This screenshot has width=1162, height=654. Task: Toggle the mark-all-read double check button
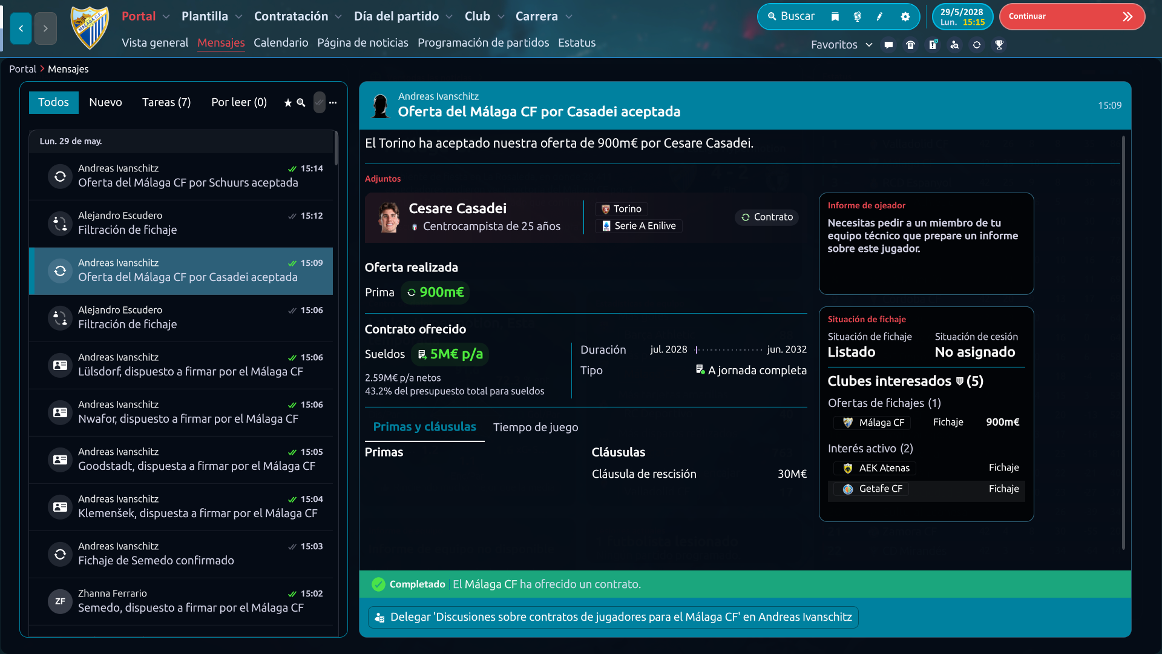click(x=319, y=102)
